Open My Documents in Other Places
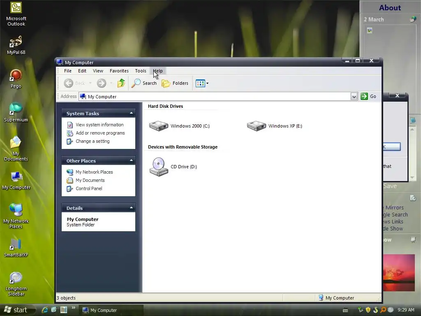 pyautogui.click(x=90, y=180)
